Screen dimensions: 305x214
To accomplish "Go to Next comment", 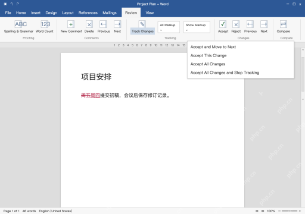I will [117, 27].
